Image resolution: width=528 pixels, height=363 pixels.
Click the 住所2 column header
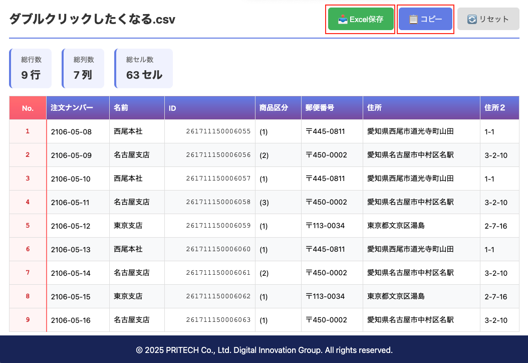(499, 108)
